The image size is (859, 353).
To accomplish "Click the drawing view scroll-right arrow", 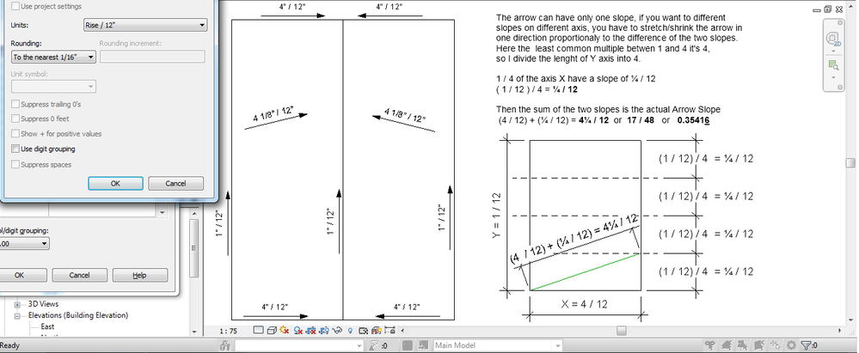I will coord(842,331).
